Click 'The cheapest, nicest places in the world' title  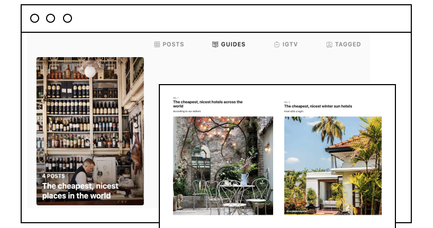80,191
